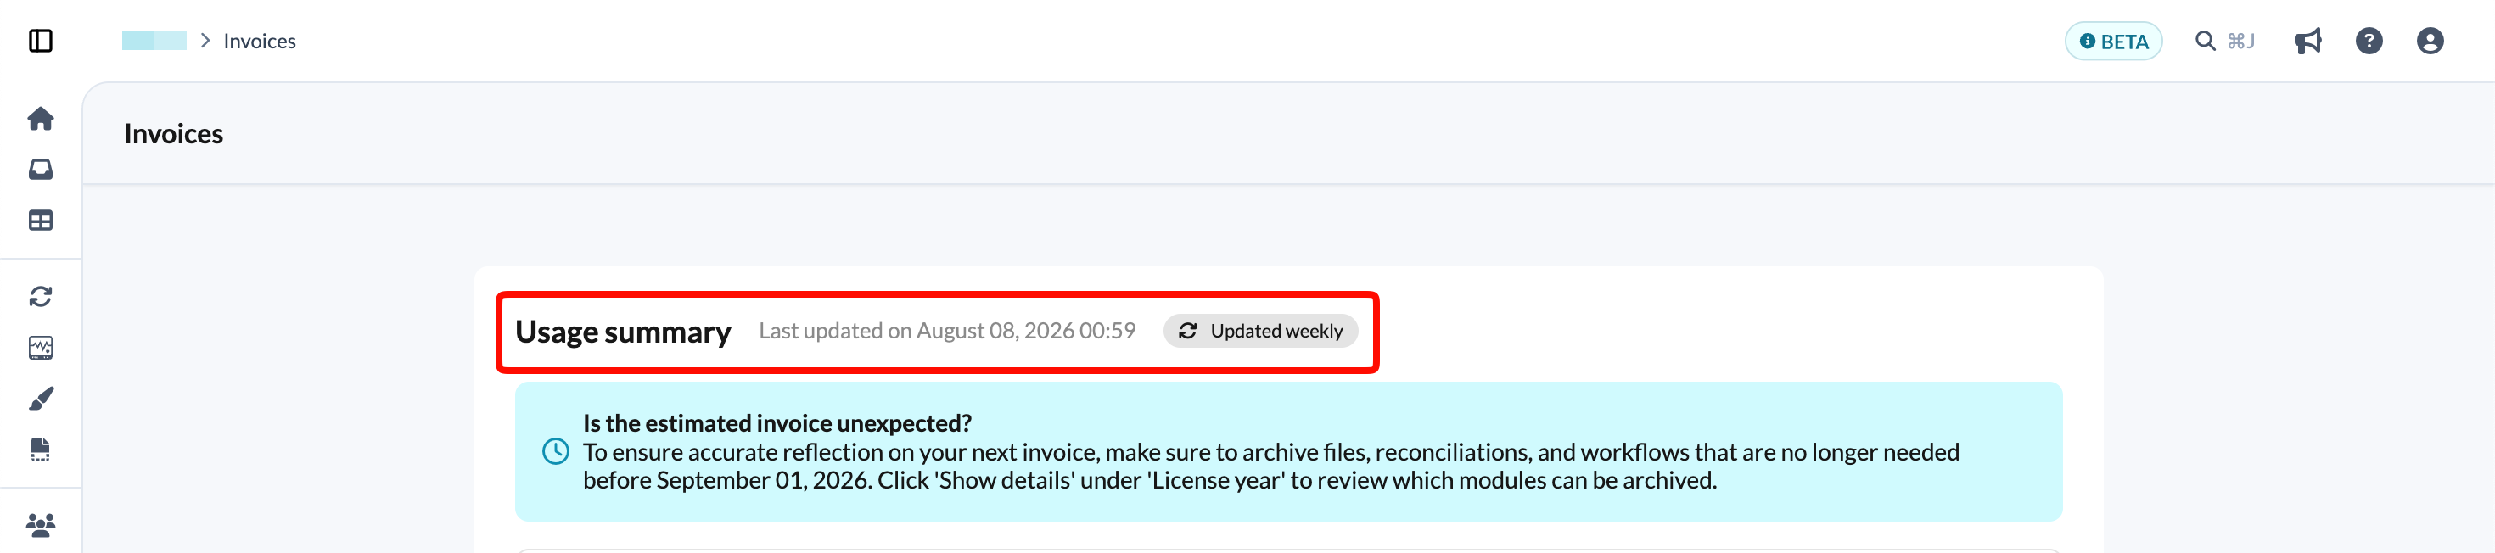
Task: Open the table grid sidebar icon
Action: 41,221
